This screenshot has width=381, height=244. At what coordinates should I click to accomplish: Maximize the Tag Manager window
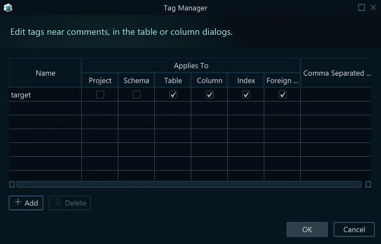click(362, 8)
